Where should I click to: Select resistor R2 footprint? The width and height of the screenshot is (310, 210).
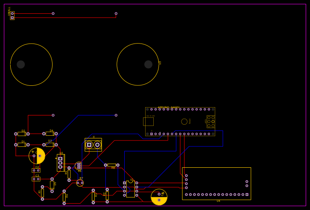[107, 195]
